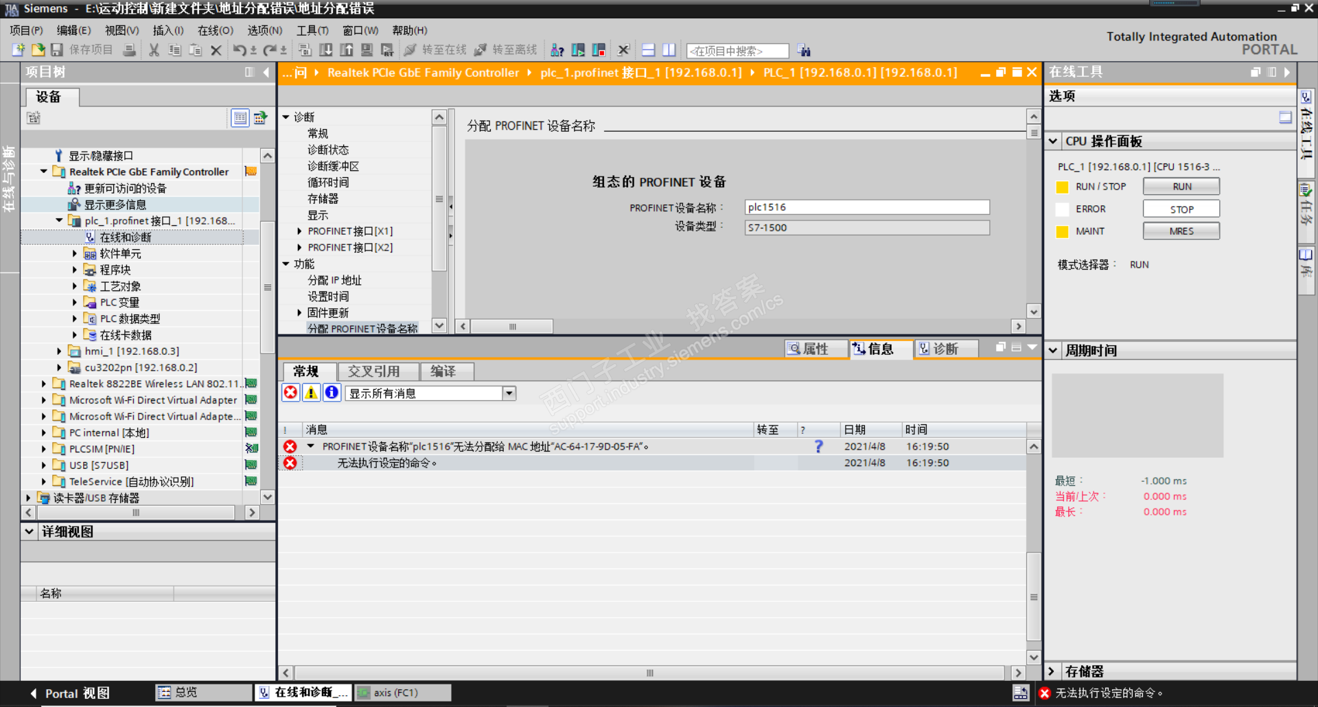The height and width of the screenshot is (707, 1318).
Task: Click the RUN button on CPU panel
Action: 1181,187
